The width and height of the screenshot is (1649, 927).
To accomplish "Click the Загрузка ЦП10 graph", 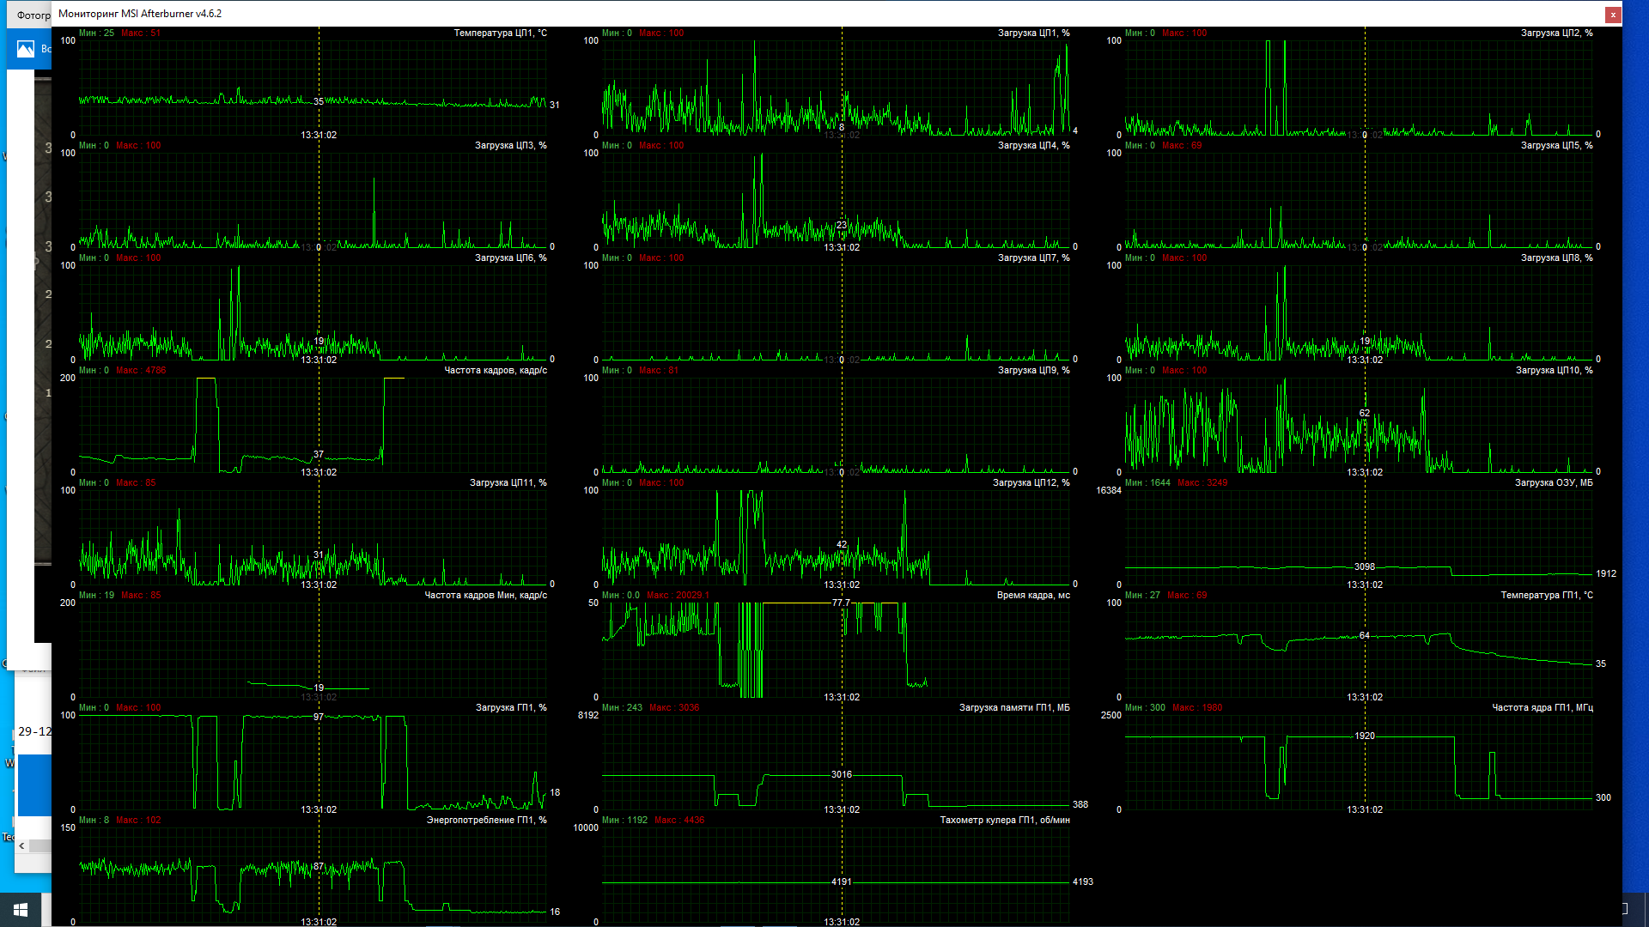I will click(x=1359, y=425).
